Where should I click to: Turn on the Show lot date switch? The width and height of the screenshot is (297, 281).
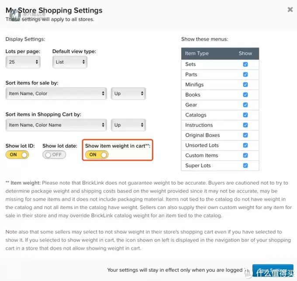[54, 155]
